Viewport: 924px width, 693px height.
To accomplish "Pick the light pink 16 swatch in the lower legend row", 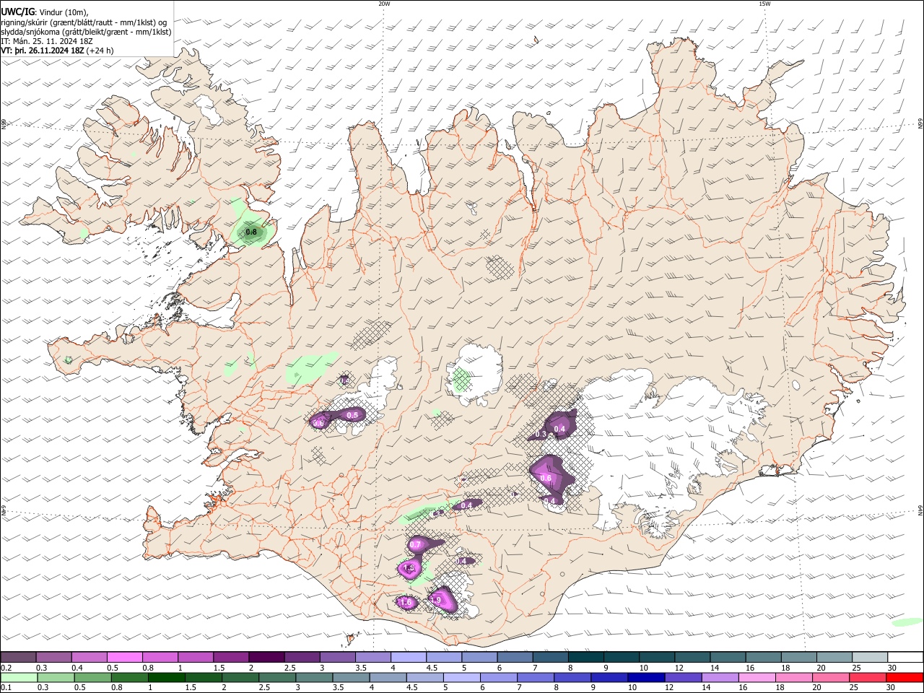I will pos(757,677).
